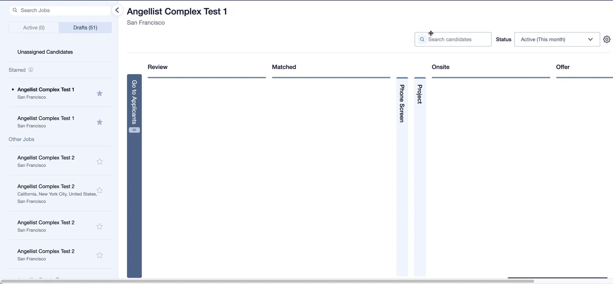Star the last visible Angellist Complex Test 2 job
Image resolution: width=613 pixels, height=284 pixels.
100,255
